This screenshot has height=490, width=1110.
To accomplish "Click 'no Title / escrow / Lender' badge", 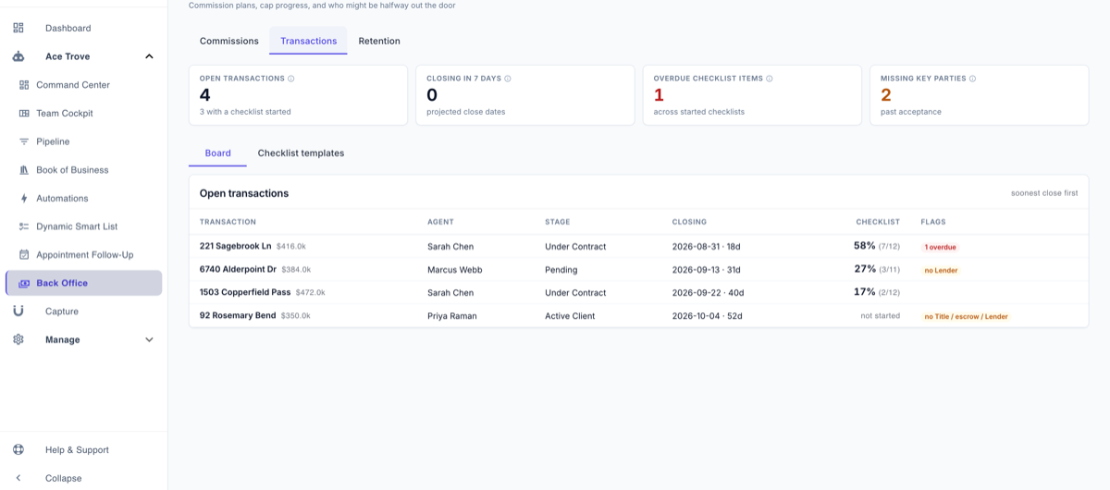I will (x=966, y=316).
